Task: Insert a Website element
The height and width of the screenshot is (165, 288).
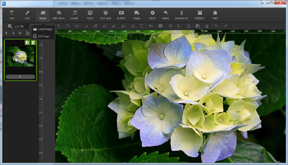Action: point(199,15)
